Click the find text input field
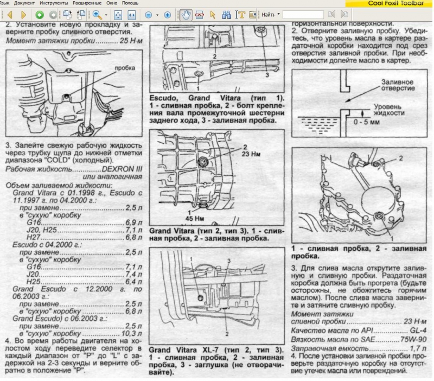 pos(303,15)
